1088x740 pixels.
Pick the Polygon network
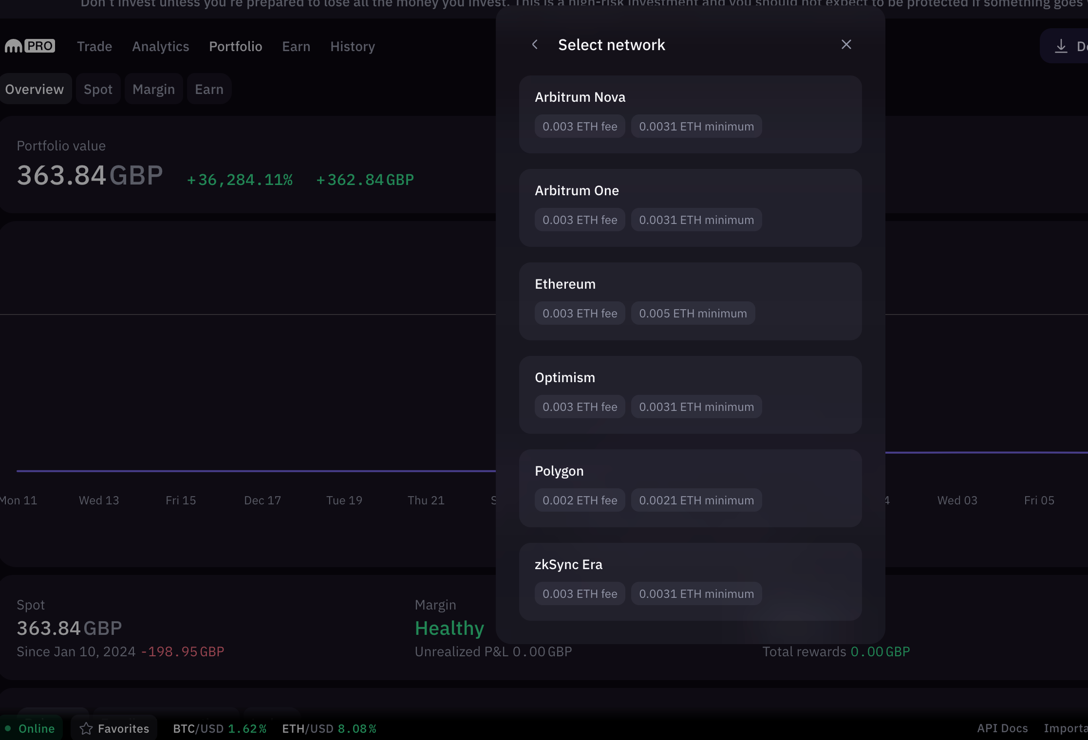click(690, 488)
